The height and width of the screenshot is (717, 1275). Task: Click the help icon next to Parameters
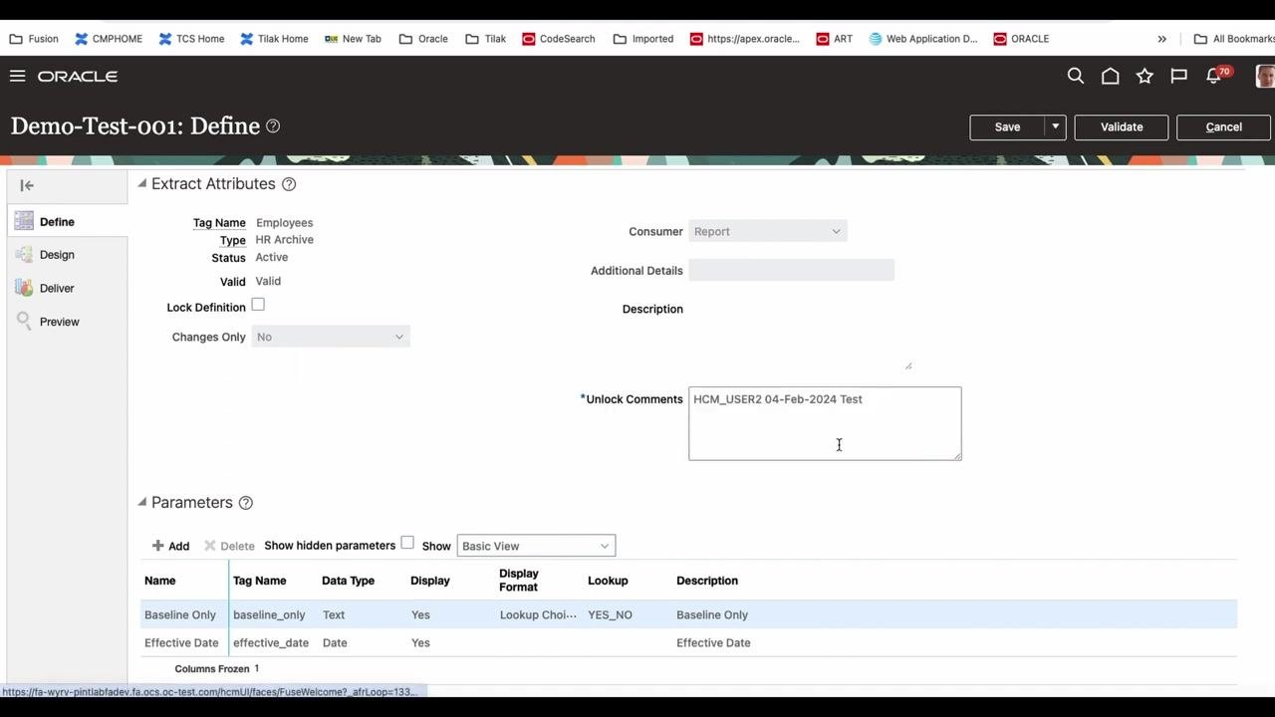coord(246,503)
